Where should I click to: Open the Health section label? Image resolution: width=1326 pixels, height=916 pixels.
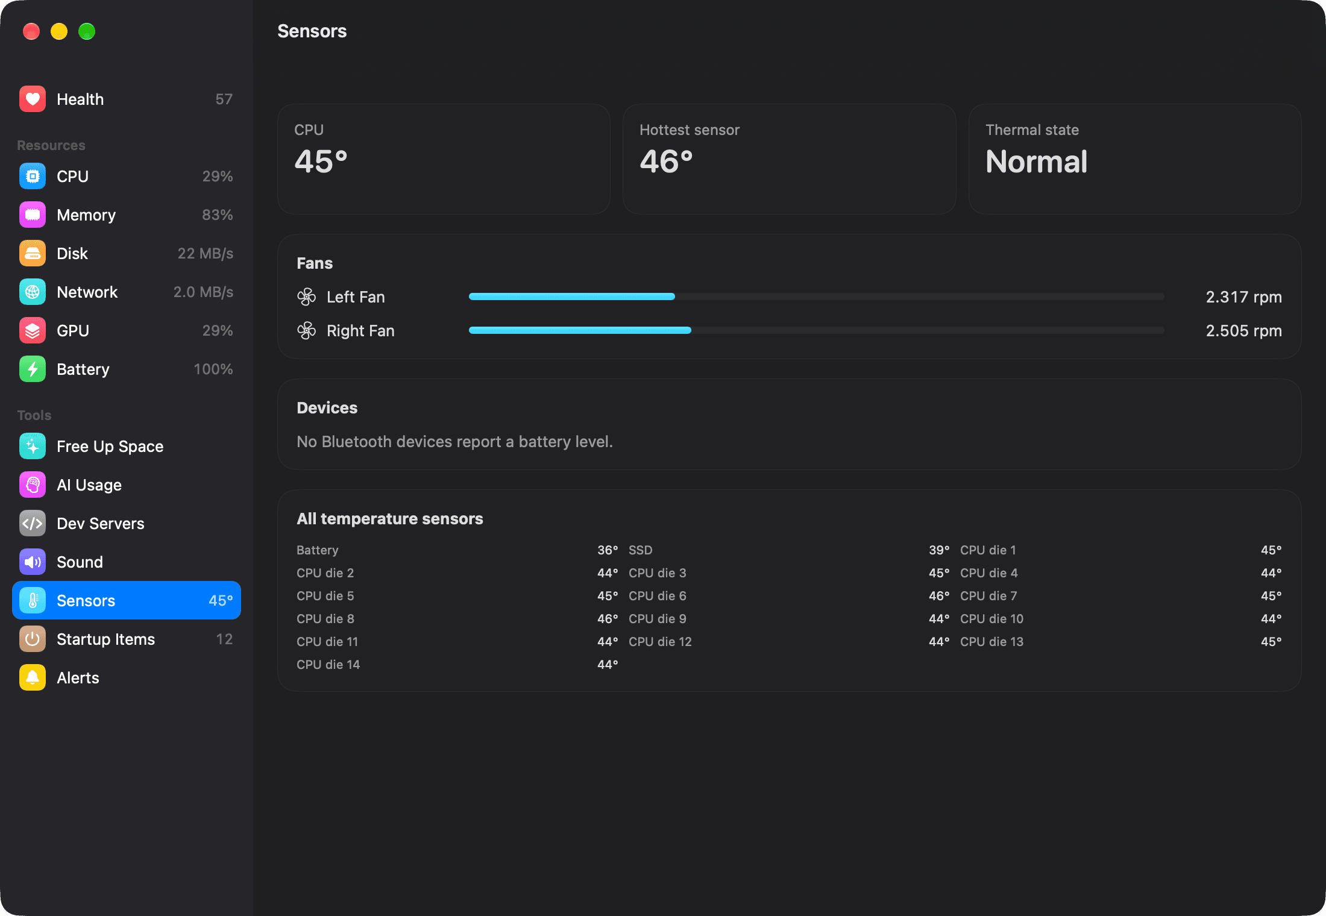pos(80,99)
